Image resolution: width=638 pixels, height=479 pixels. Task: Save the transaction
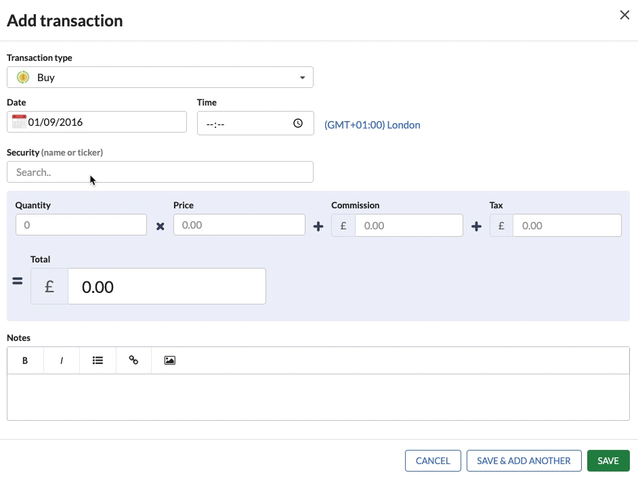[x=608, y=461]
